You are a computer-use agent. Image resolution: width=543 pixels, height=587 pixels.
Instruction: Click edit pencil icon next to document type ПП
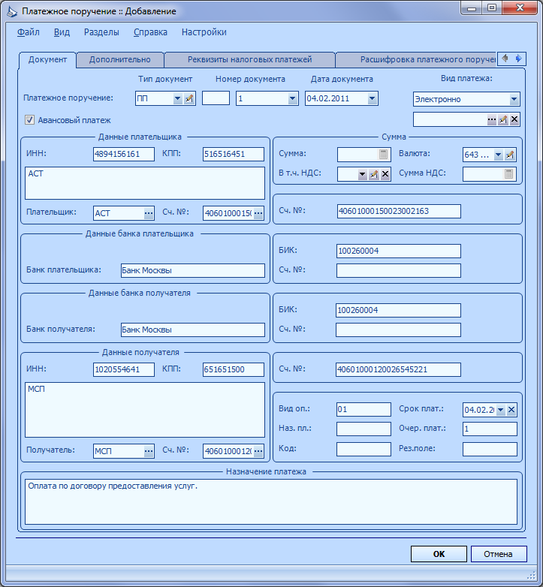(189, 99)
